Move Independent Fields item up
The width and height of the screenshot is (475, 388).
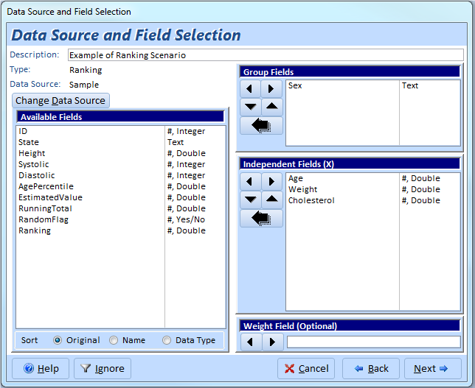pos(272,200)
